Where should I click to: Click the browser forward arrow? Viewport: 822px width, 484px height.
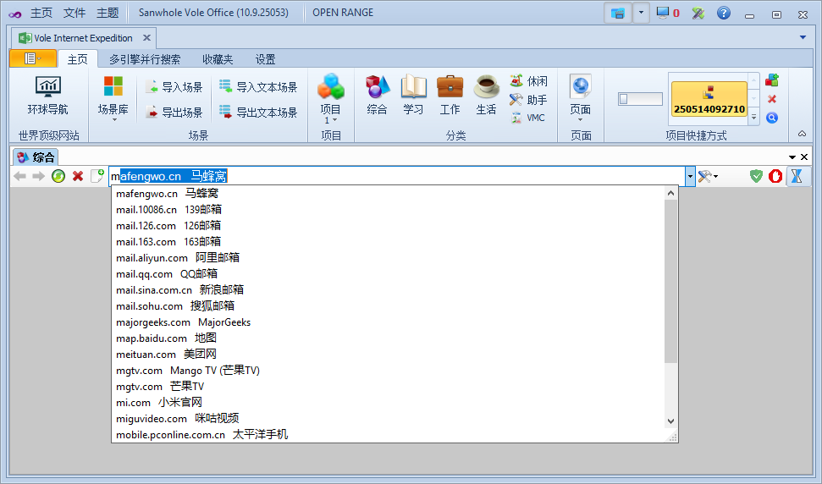pos(38,177)
